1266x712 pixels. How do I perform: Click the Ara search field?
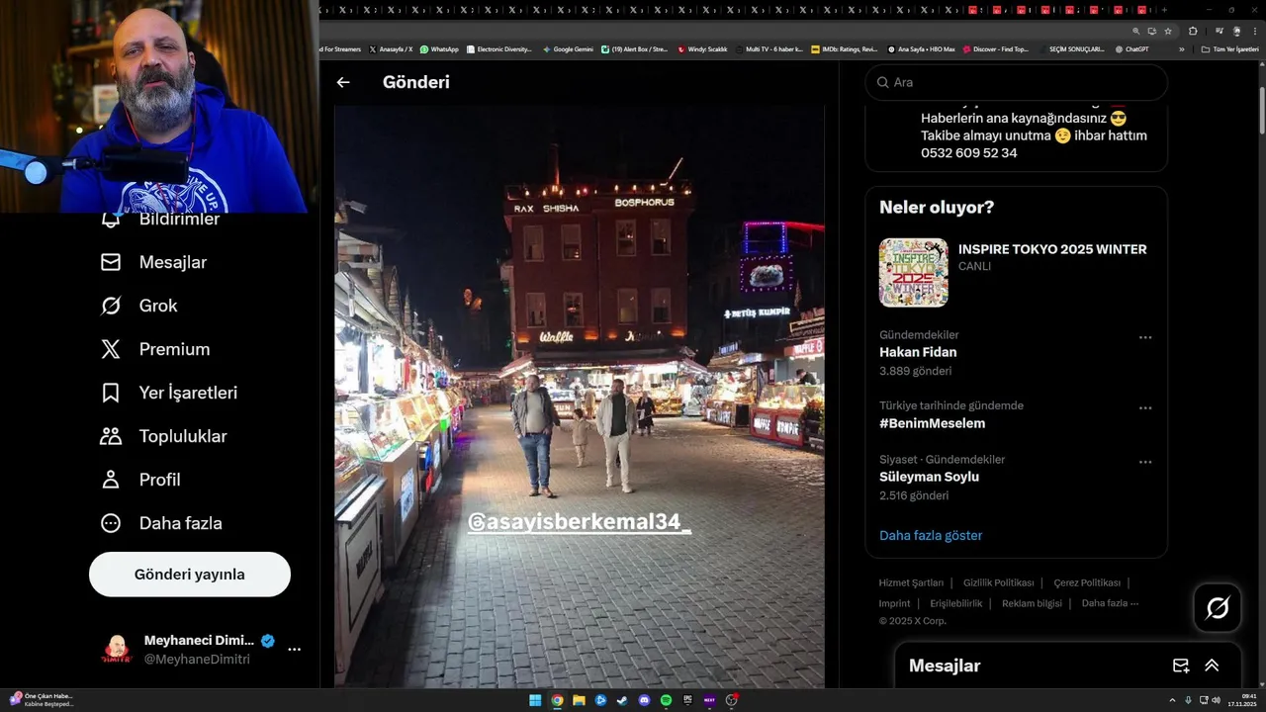click(1017, 82)
